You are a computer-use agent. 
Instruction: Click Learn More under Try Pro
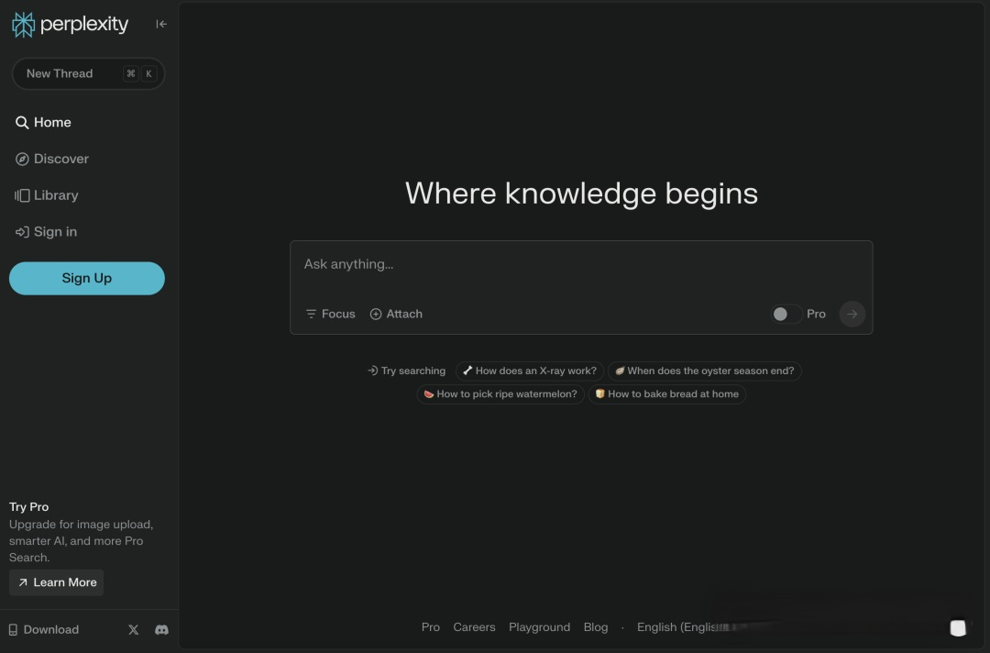(x=56, y=582)
